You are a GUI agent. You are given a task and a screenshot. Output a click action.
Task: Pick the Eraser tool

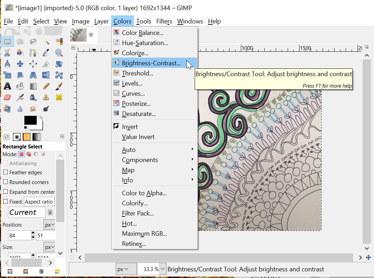pos(7,97)
